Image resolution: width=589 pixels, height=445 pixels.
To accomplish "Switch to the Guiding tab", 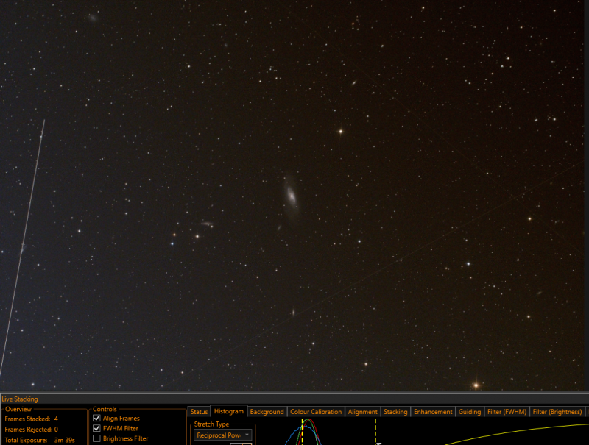I will tap(470, 412).
